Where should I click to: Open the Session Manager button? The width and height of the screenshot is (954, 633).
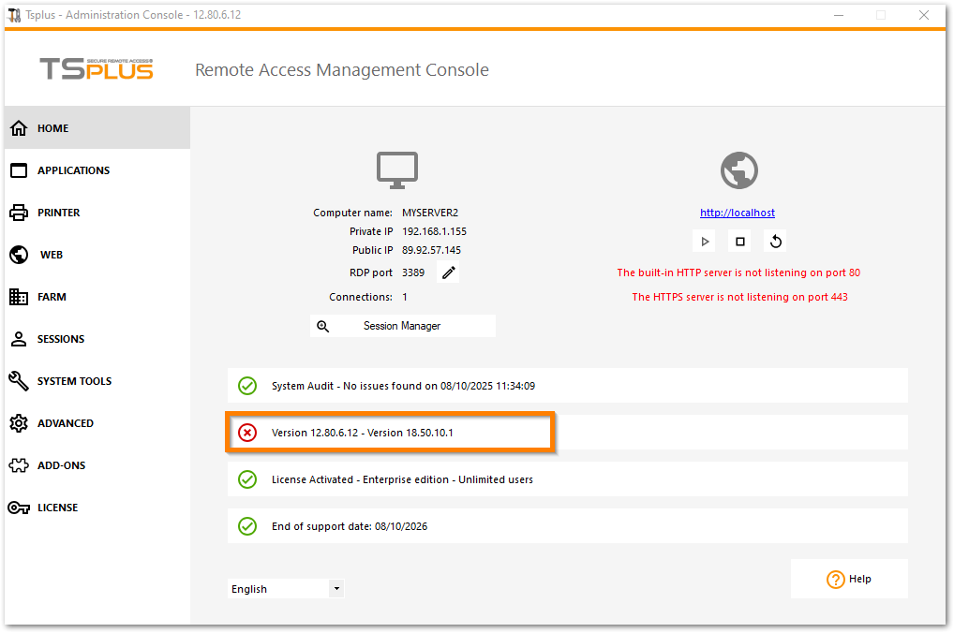tap(402, 326)
